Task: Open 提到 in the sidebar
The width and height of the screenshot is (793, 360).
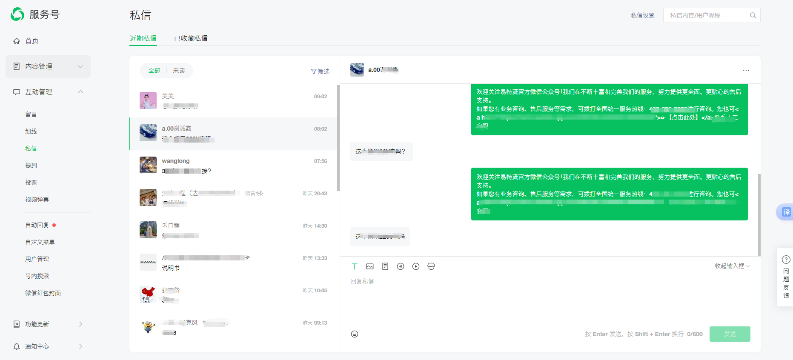Action: click(31, 166)
